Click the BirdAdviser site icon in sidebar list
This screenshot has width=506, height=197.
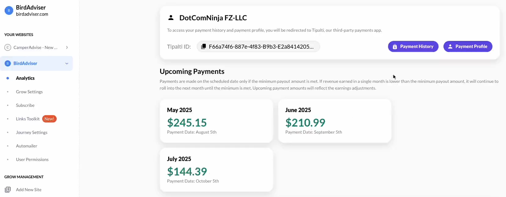(8, 63)
